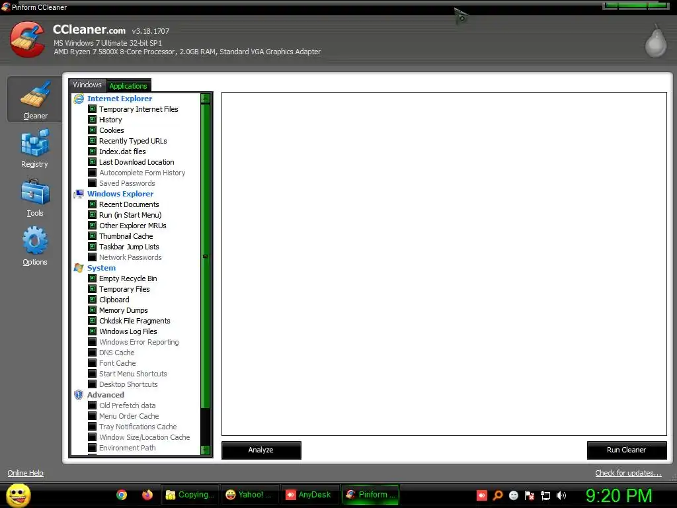Click 'Recently Typed URLs' label

pos(133,141)
